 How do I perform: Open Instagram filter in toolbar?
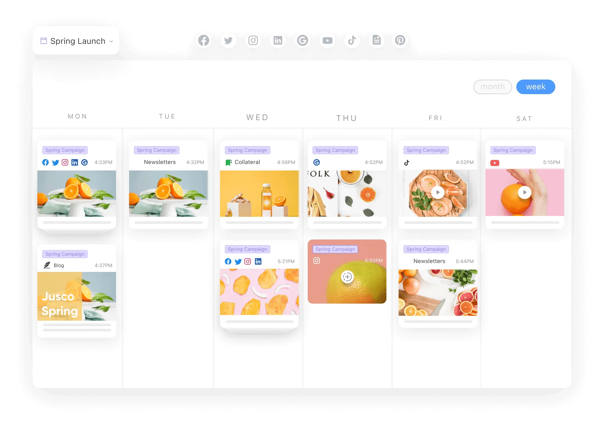[252, 40]
